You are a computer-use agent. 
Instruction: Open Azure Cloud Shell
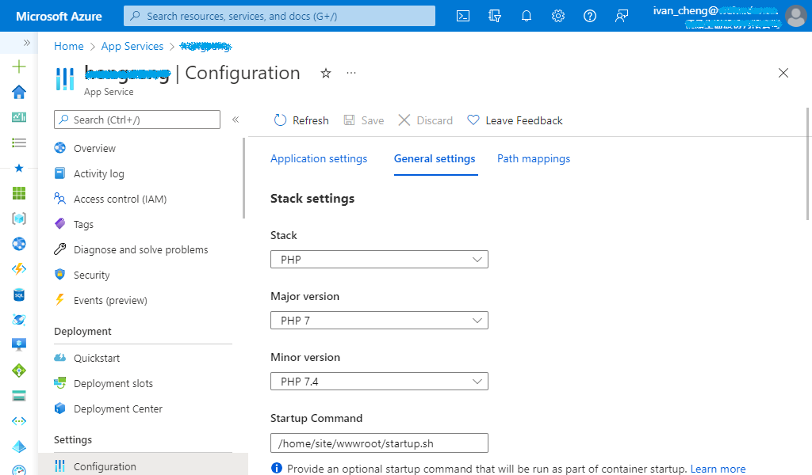[462, 16]
